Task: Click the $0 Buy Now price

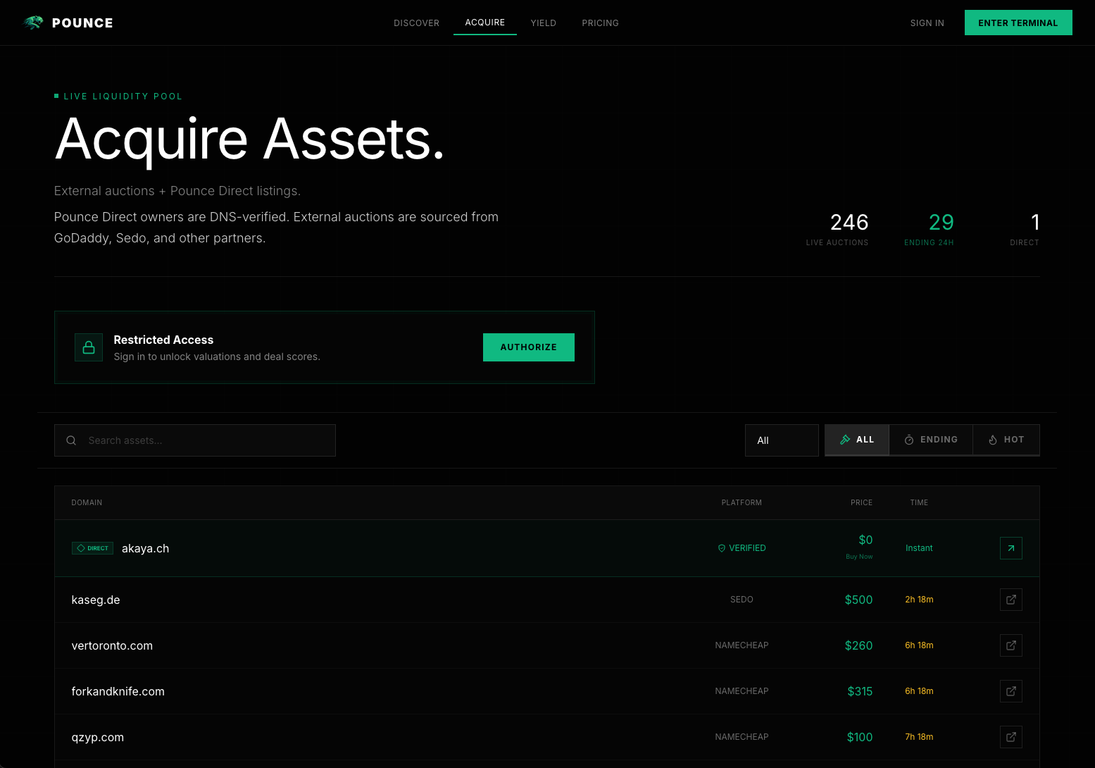Action: (865, 540)
